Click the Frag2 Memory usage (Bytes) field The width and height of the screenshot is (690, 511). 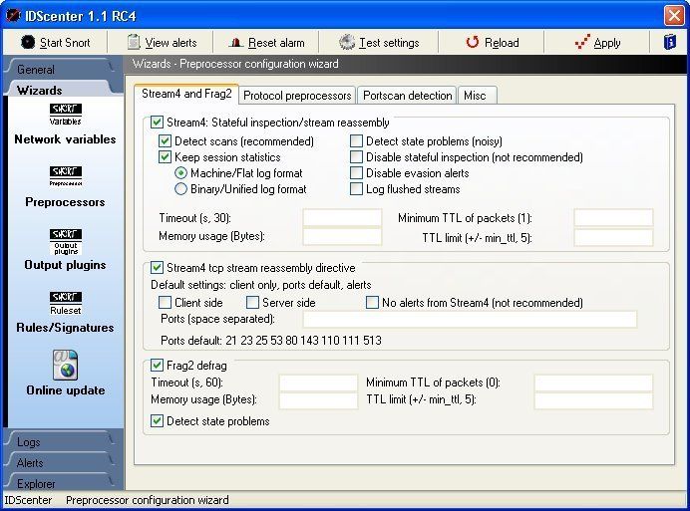[x=318, y=400]
